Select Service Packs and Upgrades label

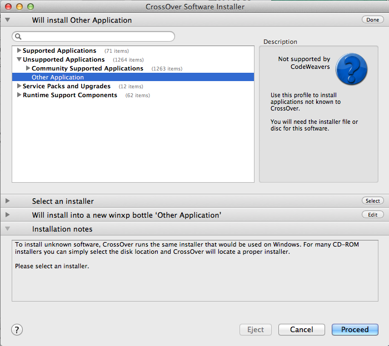click(x=67, y=86)
